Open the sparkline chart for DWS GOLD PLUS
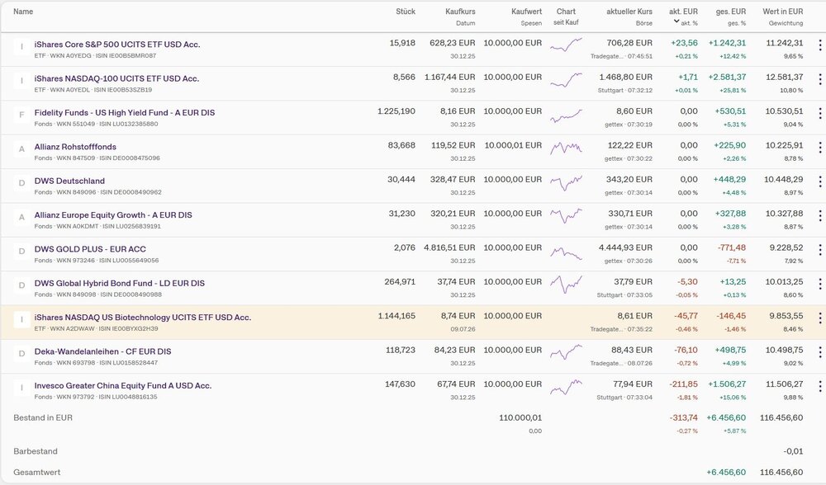This screenshot has width=826, height=485. pos(567,253)
